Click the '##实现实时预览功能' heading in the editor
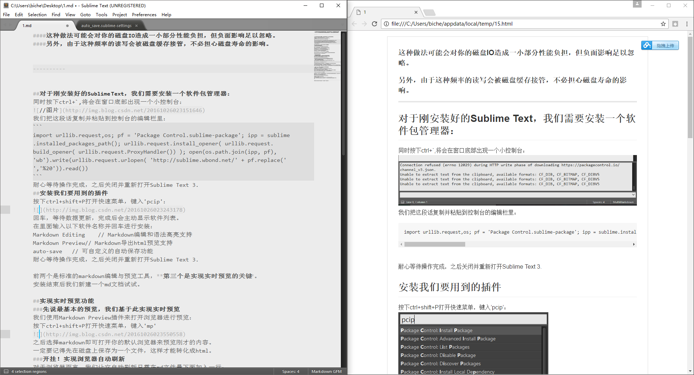Viewport: 694px width, 375px height. pyautogui.click(x=64, y=301)
